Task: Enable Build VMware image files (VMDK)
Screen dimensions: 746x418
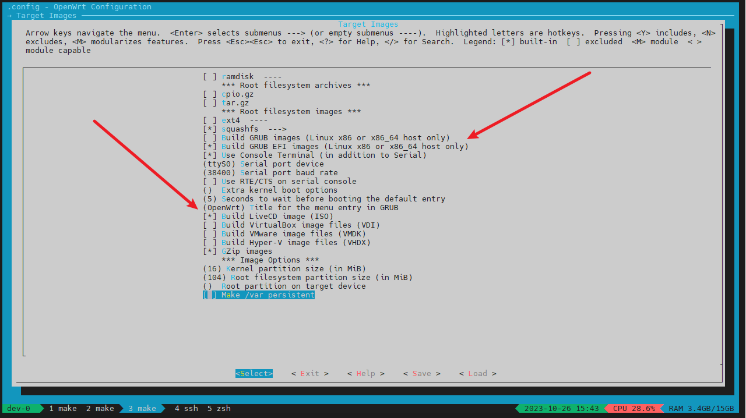Action: (x=210, y=234)
